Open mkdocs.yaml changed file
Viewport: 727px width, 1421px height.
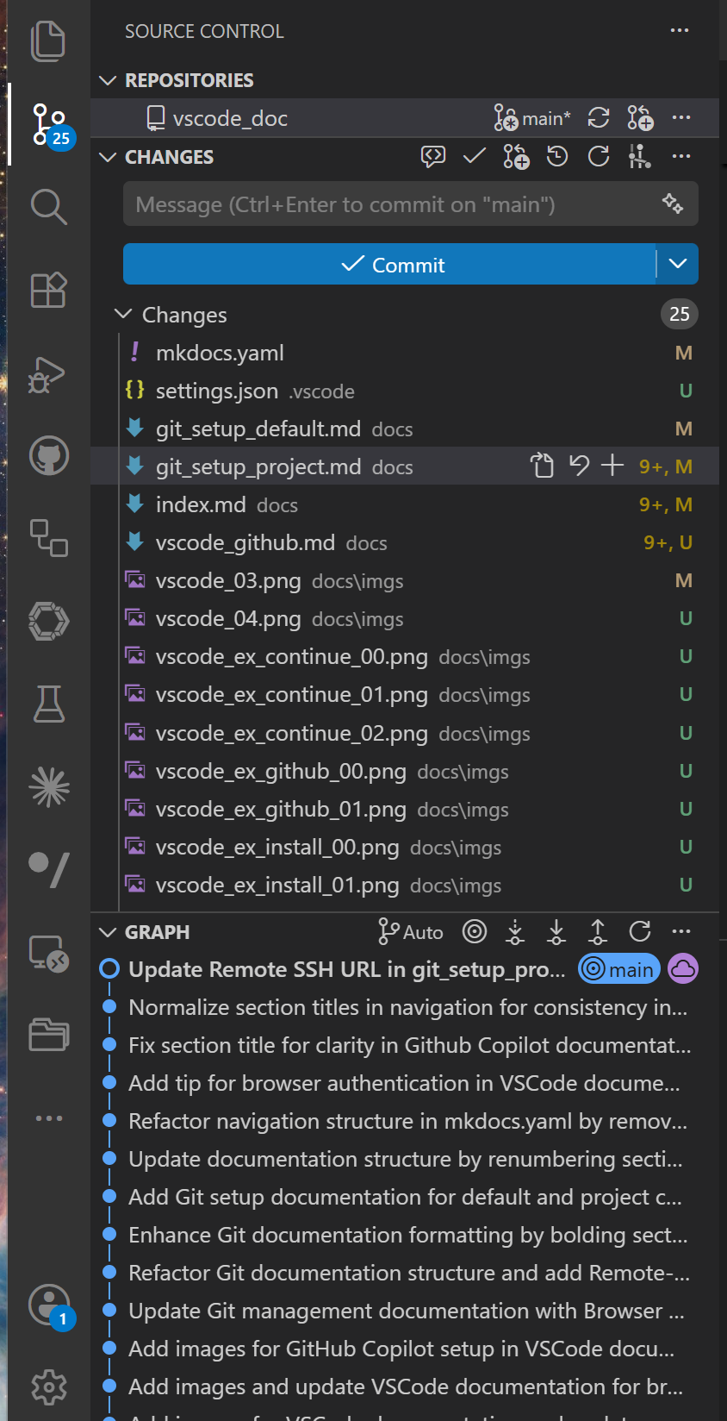405,353
